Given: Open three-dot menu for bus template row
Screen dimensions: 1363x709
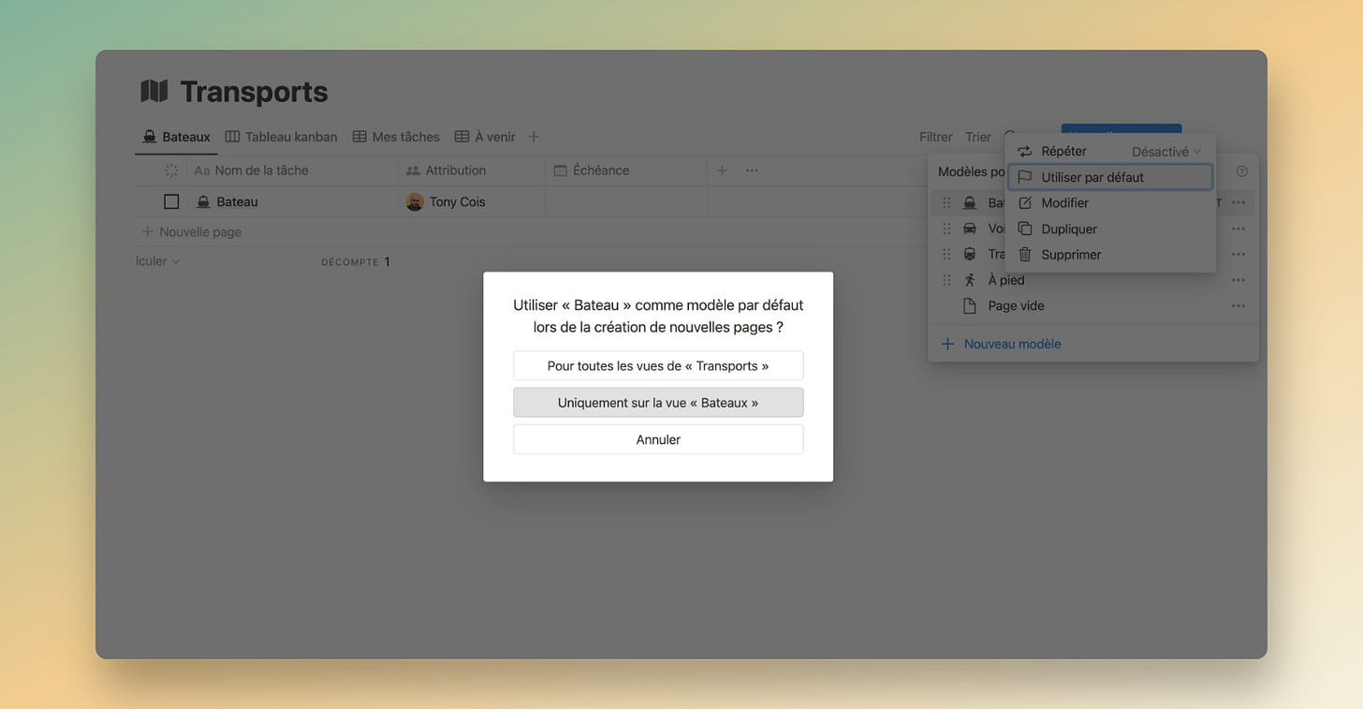Looking at the screenshot, I should coord(1238,254).
